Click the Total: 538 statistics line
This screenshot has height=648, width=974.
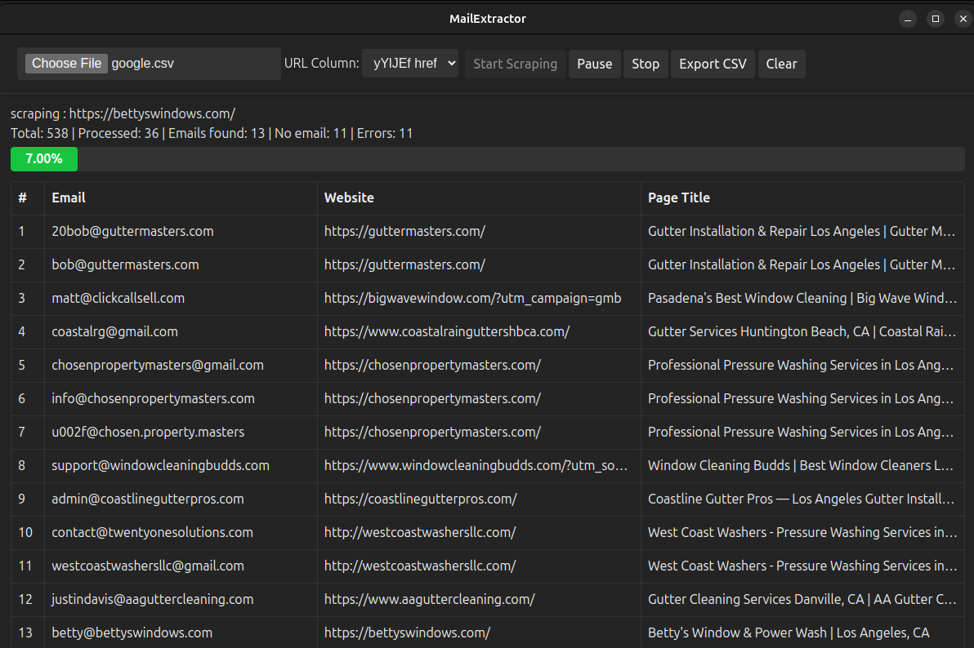tap(211, 134)
